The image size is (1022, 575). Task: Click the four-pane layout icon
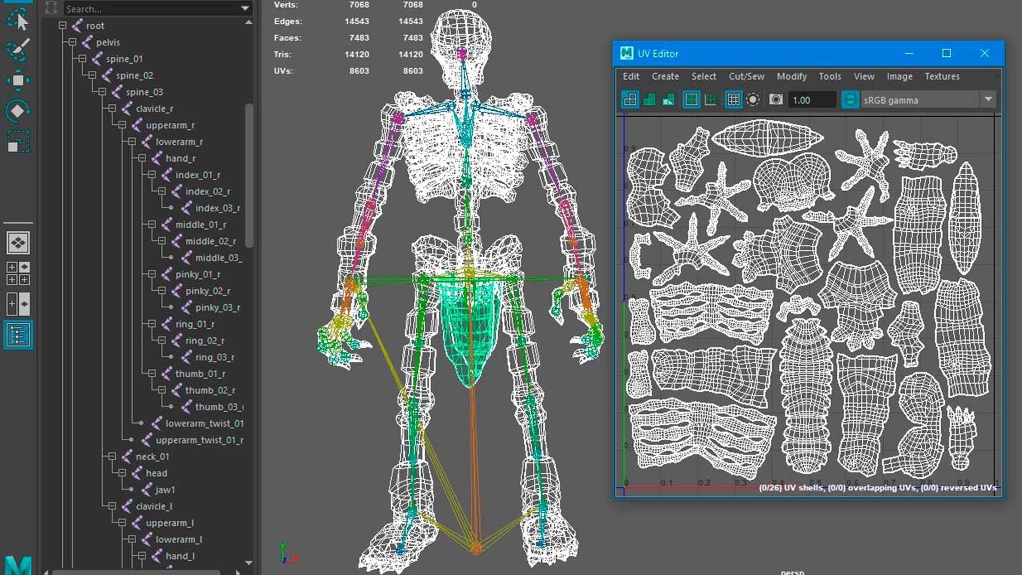point(18,273)
